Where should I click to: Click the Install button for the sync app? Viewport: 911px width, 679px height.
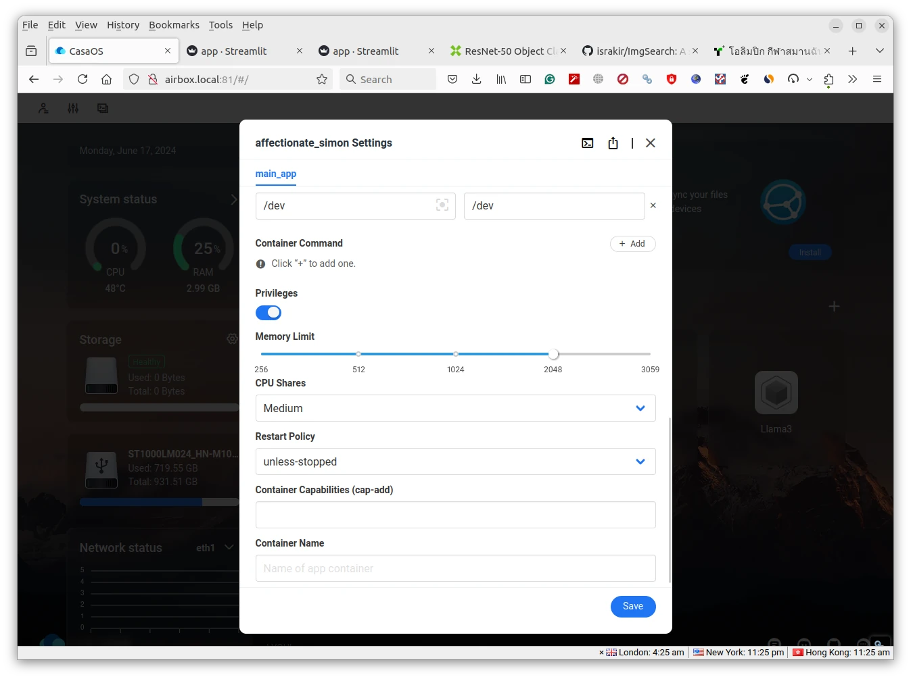[810, 253]
